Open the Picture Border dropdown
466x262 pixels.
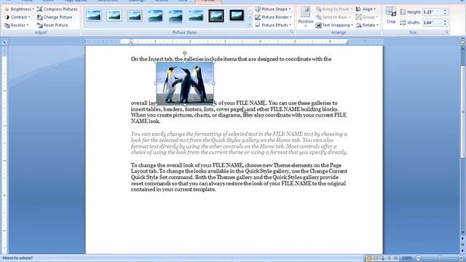pos(273,17)
